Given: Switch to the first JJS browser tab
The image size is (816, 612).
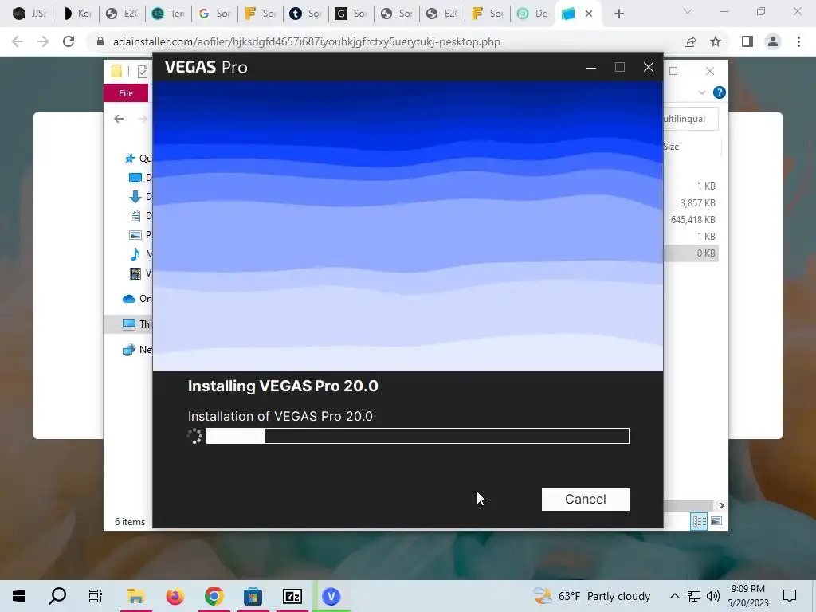Looking at the screenshot, I should pos(29,14).
